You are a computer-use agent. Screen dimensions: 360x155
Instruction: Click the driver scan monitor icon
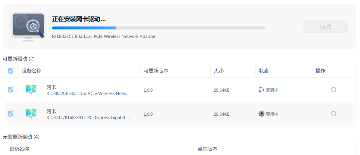coord(28,27)
